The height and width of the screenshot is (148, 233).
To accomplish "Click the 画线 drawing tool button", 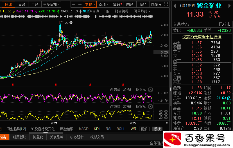I will coord(130,5).
